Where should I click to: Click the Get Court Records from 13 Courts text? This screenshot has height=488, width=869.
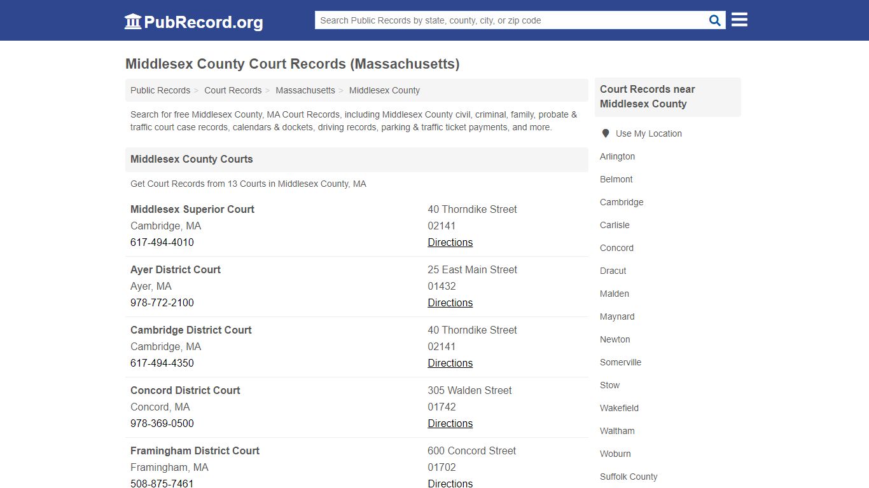(248, 184)
